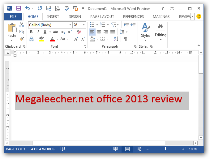Show or hide paragraph marks
Viewport: 210px width, 159px height.
tap(126, 39)
